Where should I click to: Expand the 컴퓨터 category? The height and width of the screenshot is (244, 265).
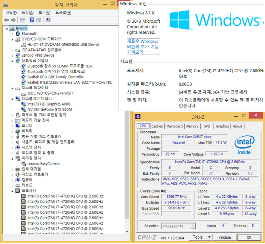[x=12, y=180]
